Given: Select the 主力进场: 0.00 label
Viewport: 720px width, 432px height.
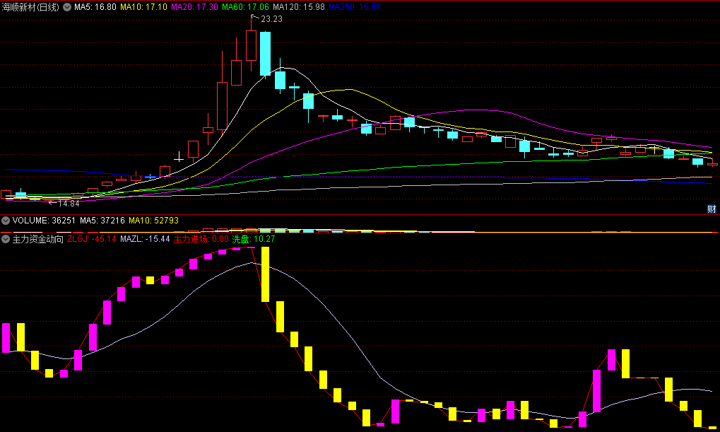Looking at the screenshot, I should pyautogui.click(x=201, y=239).
